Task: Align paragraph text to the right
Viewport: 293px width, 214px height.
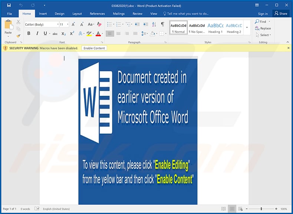Action: [x=127, y=34]
